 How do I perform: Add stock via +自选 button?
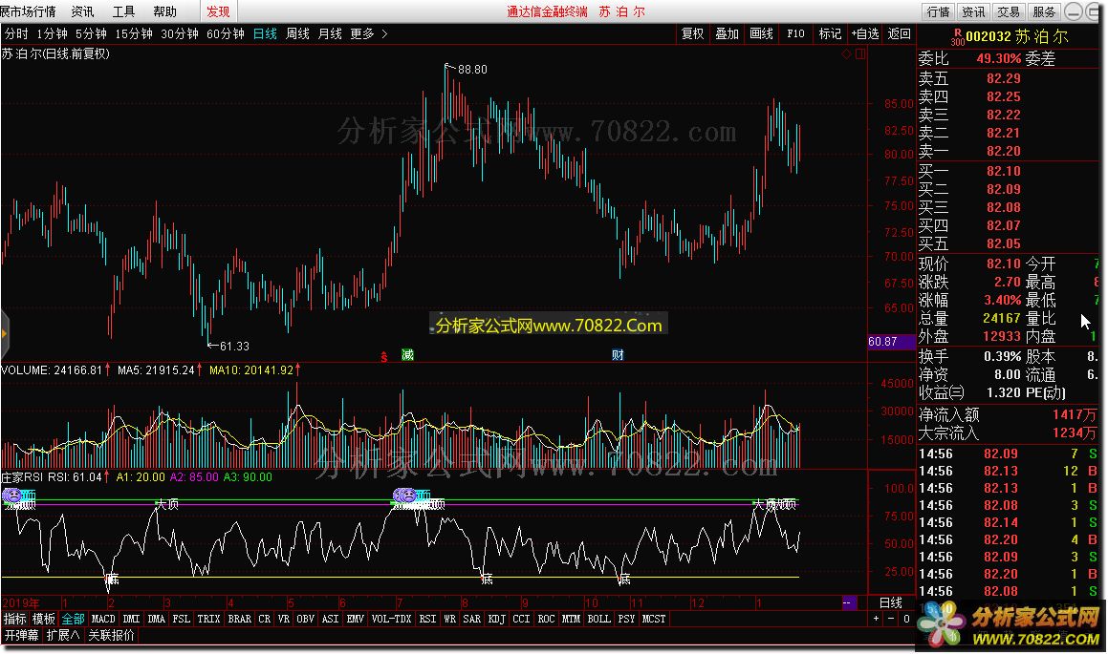(x=865, y=33)
